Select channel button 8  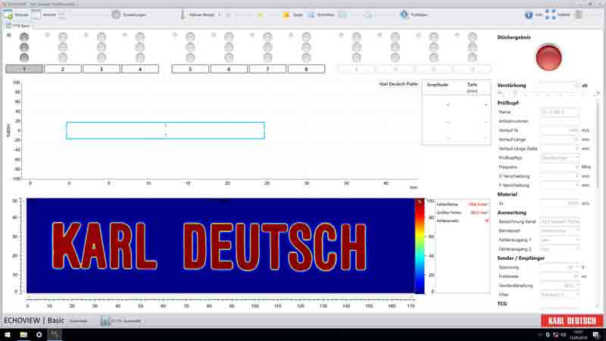tap(306, 69)
